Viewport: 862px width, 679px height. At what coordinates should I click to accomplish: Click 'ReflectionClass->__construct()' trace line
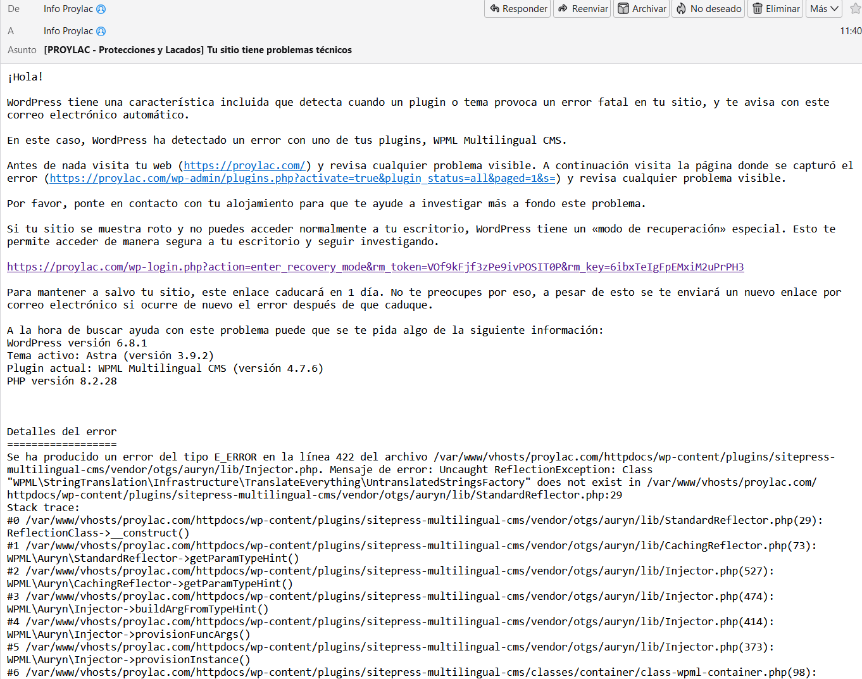pos(98,533)
